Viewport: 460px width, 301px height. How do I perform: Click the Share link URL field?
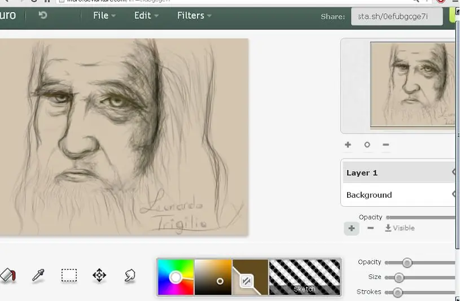[397, 16]
